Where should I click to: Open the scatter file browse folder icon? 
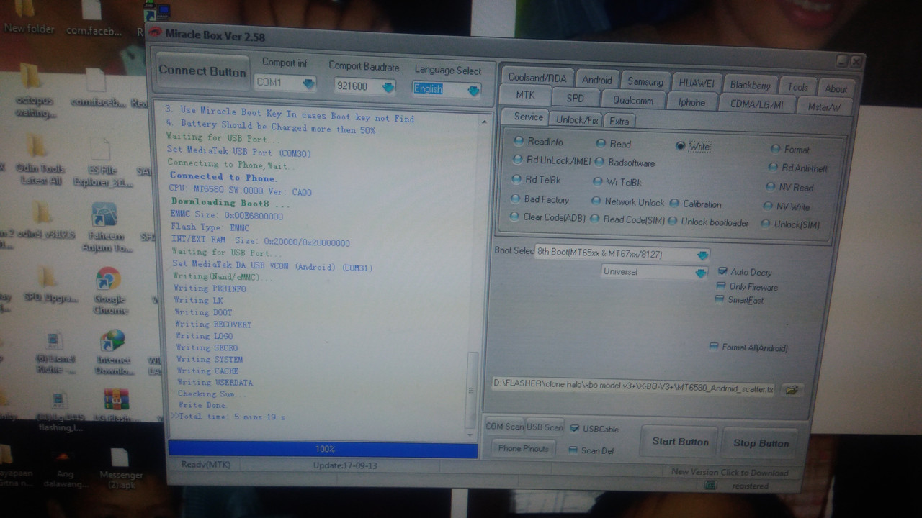(792, 390)
